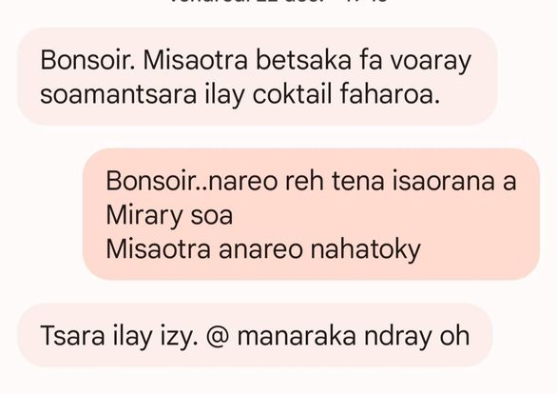Tap the word "nahatoky" in the sent bubble
Image resolution: width=557 pixels, height=394 pixels.
pyautogui.click(x=366, y=249)
